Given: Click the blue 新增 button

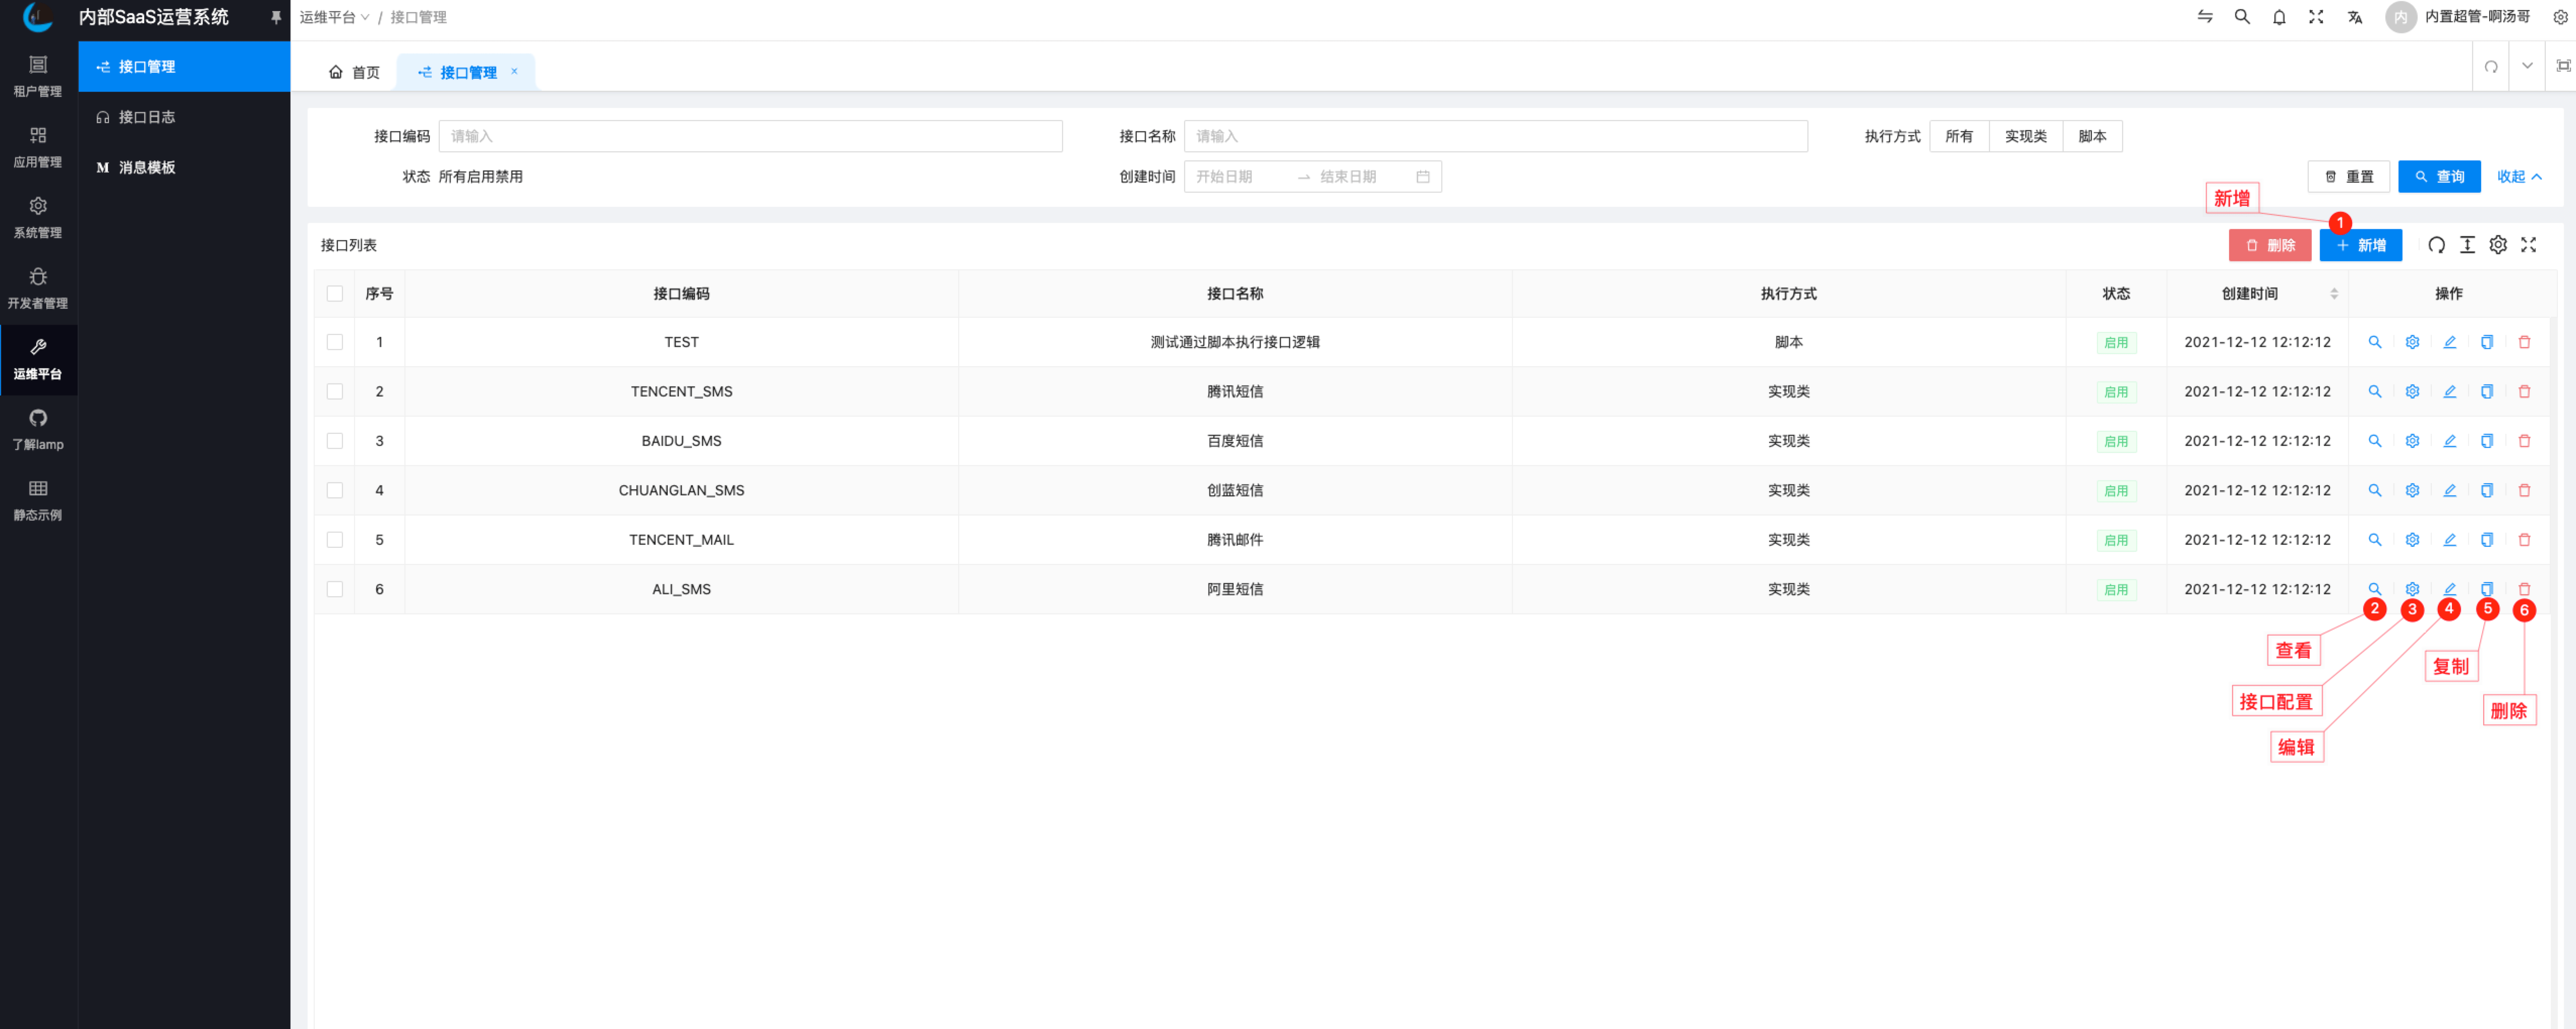Looking at the screenshot, I should [x=2360, y=246].
